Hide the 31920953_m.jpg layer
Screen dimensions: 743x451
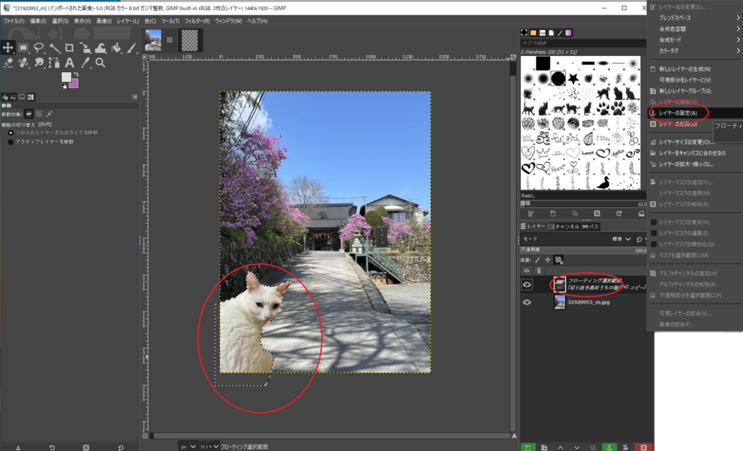528,302
